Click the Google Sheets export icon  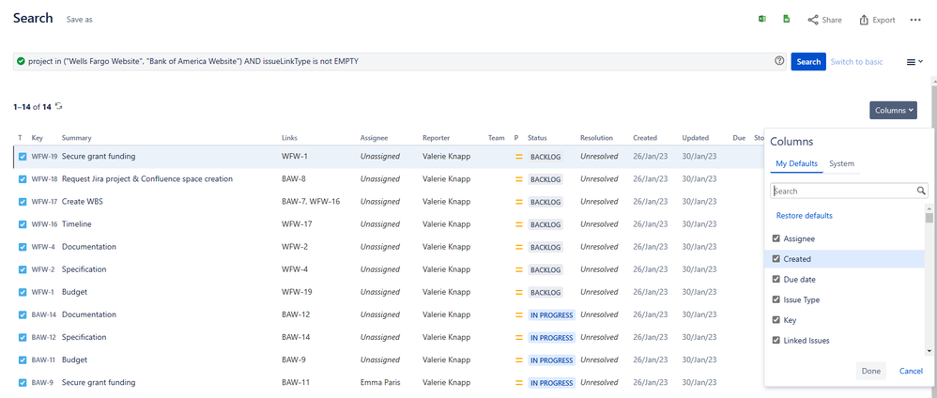pos(787,19)
